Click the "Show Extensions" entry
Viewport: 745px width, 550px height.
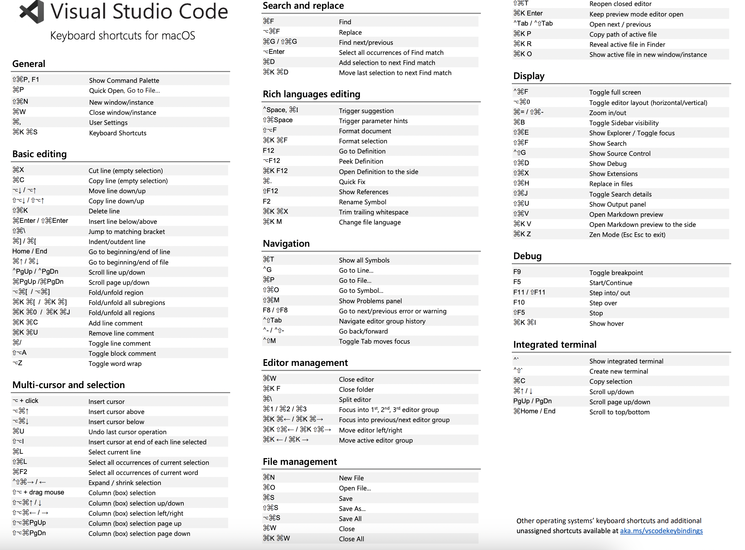click(x=613, y=174)
